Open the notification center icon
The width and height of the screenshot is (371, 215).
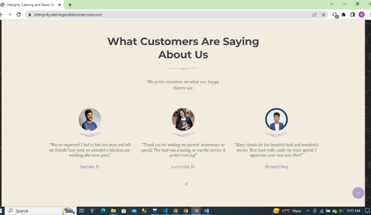[x=367, y=211]
